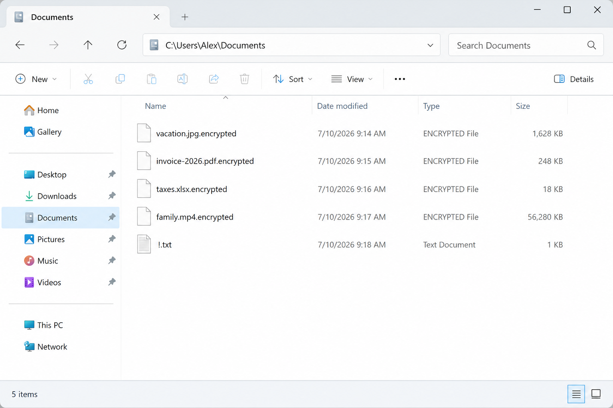Sort by the Type column header

coord(431,106)
